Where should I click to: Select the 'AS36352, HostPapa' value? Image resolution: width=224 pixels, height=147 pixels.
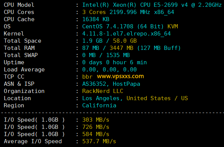point(111,84)
